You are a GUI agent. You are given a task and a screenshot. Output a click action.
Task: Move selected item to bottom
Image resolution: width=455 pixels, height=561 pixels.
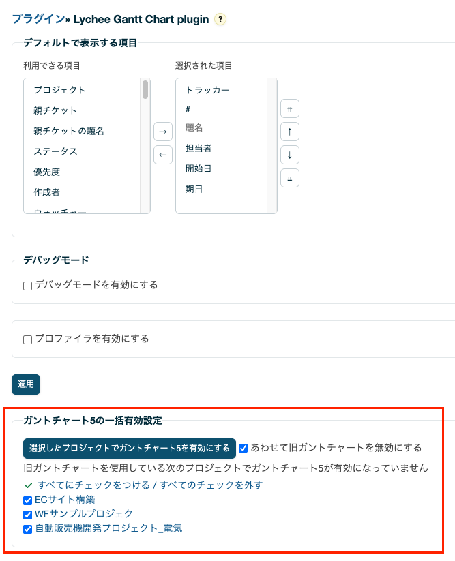tap(290, 178)
